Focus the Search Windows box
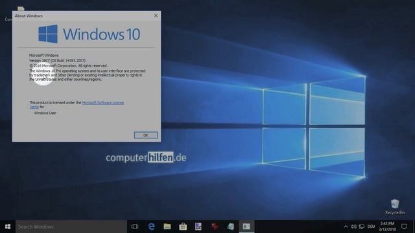Image resolution: width=415 pixels, height=233 pixels. [x=71, y=227]
